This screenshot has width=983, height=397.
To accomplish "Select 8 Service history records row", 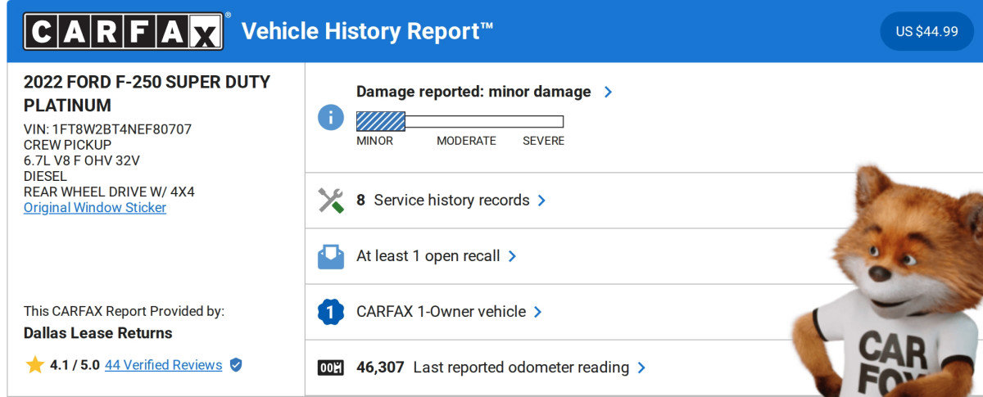I will (451, 201).
